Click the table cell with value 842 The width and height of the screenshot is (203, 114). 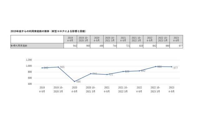tap(150, 46)
